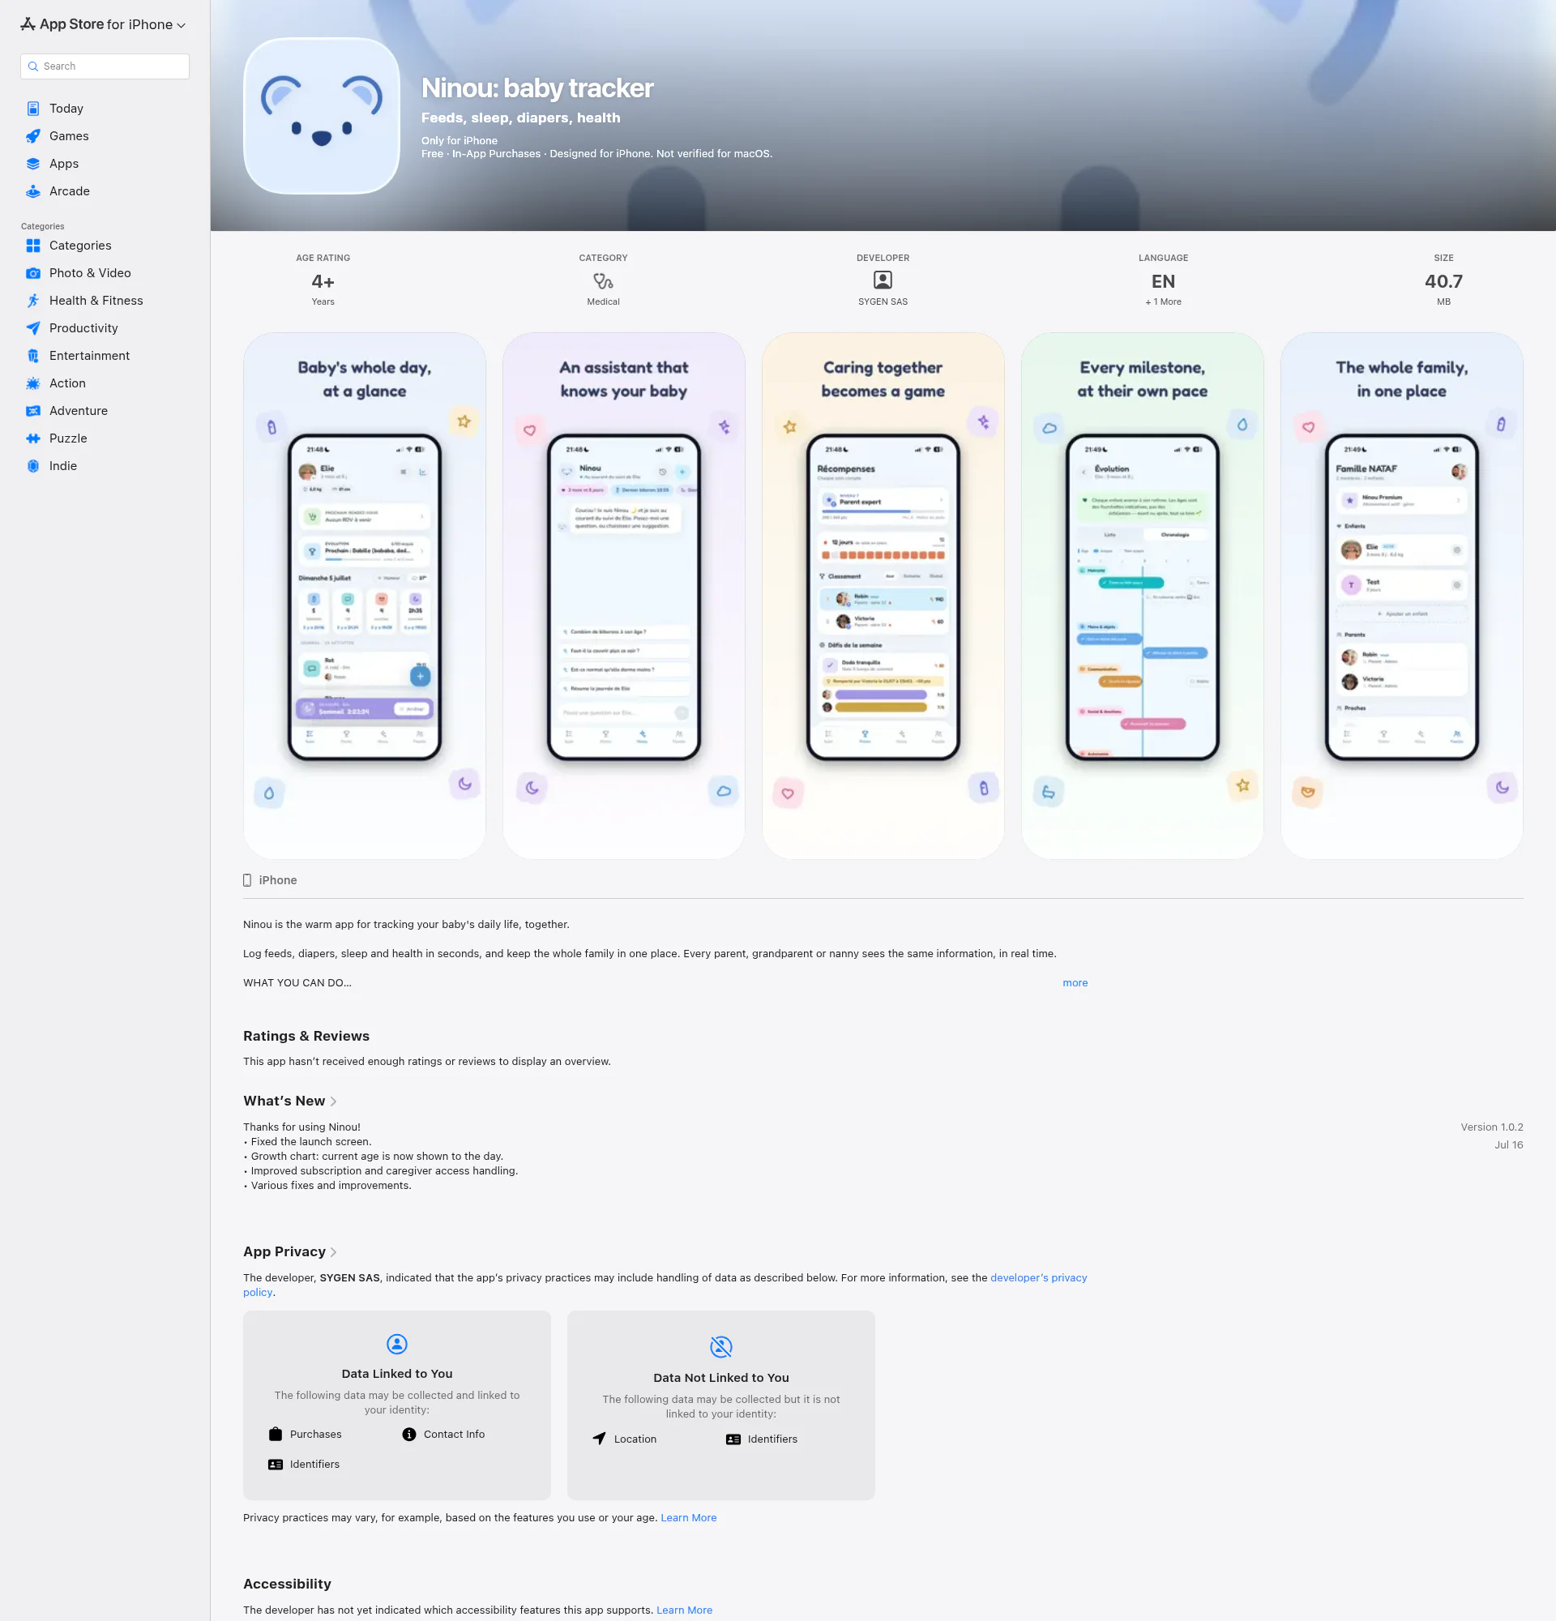Open the Categories grid icon
Viewport: 1556px width, 1621px height.
tap(33, 246)
